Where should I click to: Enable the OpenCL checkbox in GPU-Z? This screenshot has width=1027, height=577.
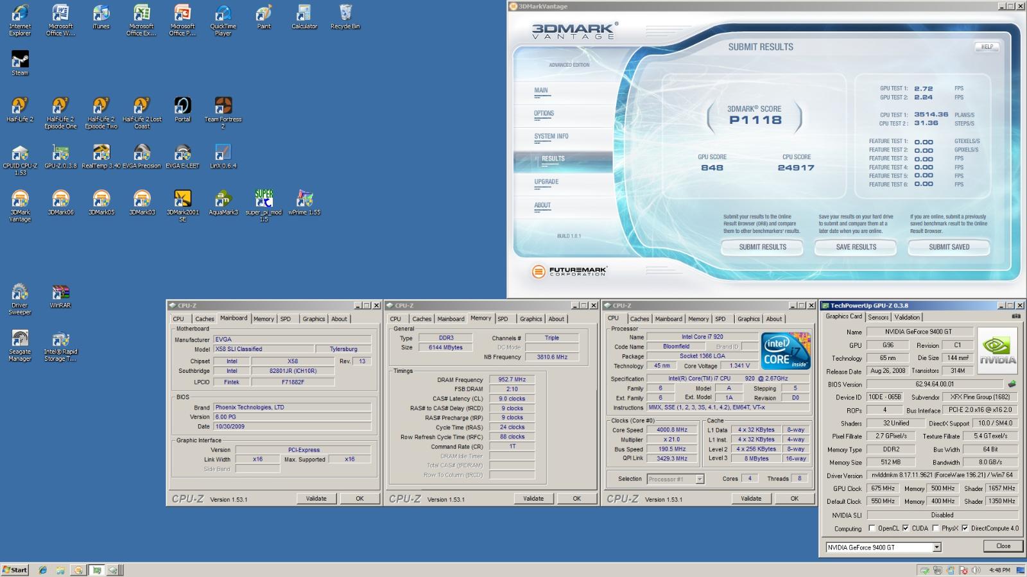[872, 528]
